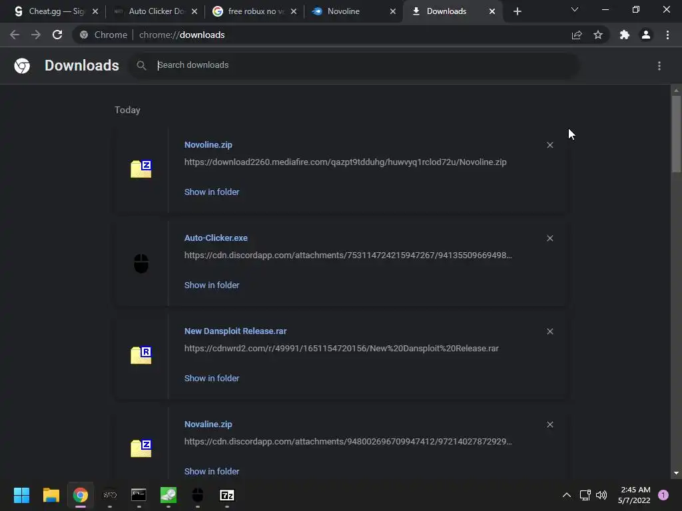The width and height of the screenshot is (682, 511).
Task: Click the scrollbar up arrow
Action: [x=676, y=90]
